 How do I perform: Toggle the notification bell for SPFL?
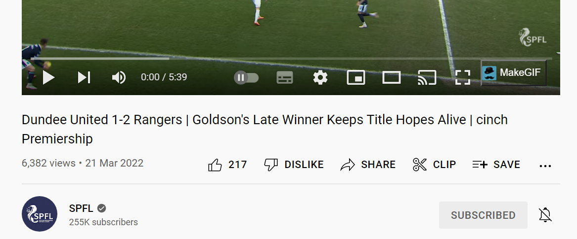545,215
